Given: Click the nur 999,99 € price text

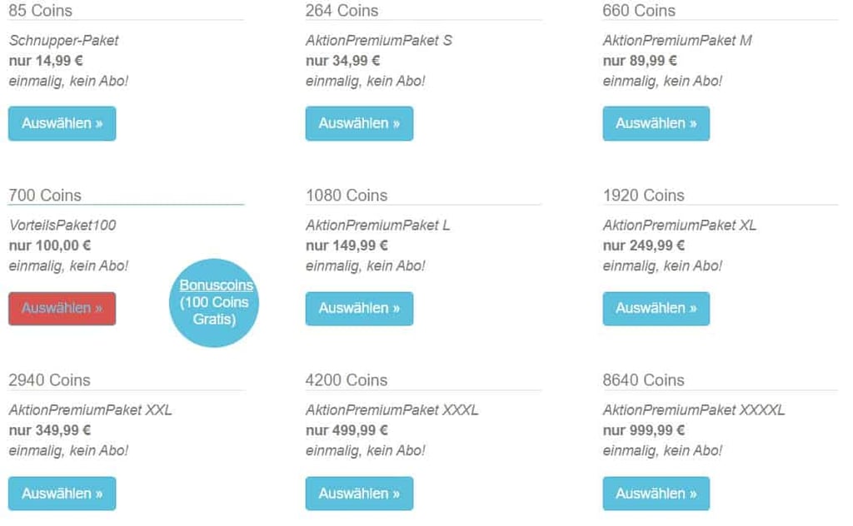Looking at the screenshot, I should coord(644,430).
